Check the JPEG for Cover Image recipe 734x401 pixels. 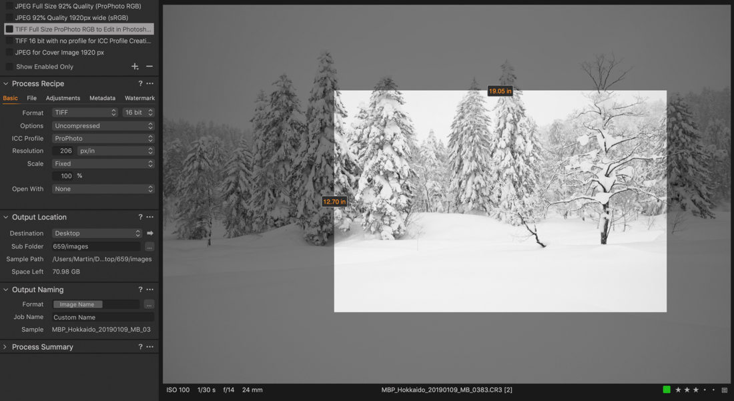[9, 52]
